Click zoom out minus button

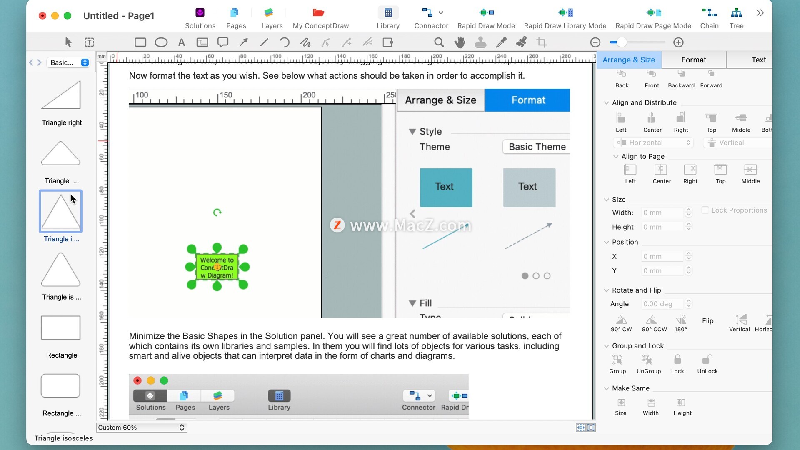coord(595,42)
